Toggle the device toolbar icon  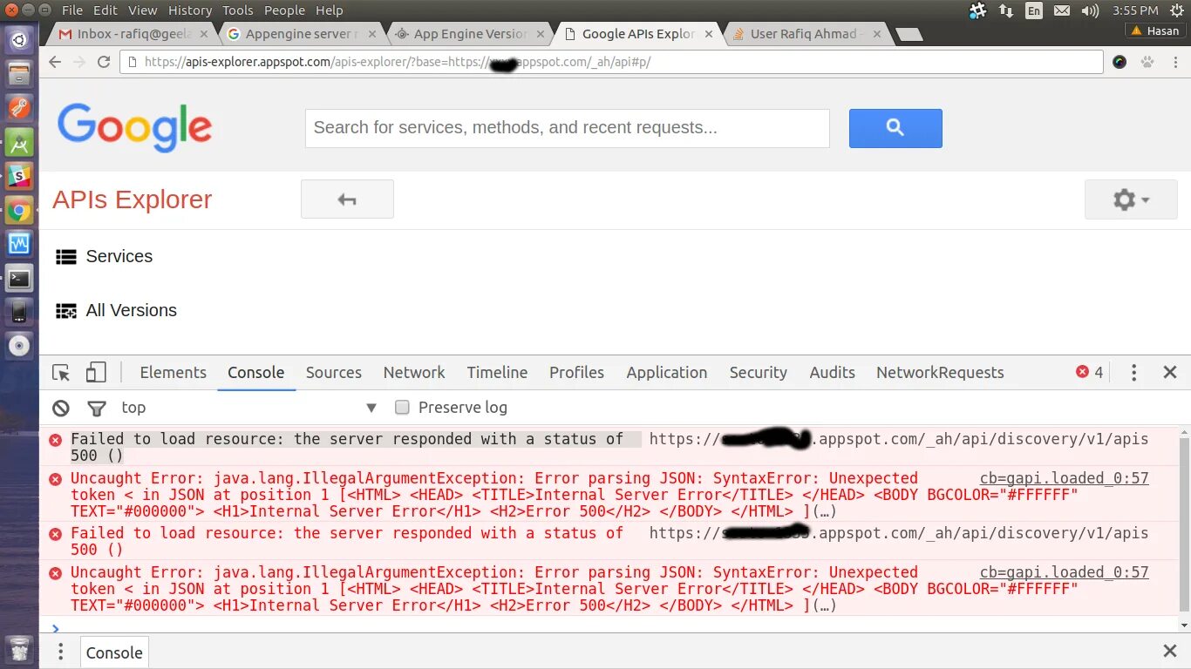point(96,373)
